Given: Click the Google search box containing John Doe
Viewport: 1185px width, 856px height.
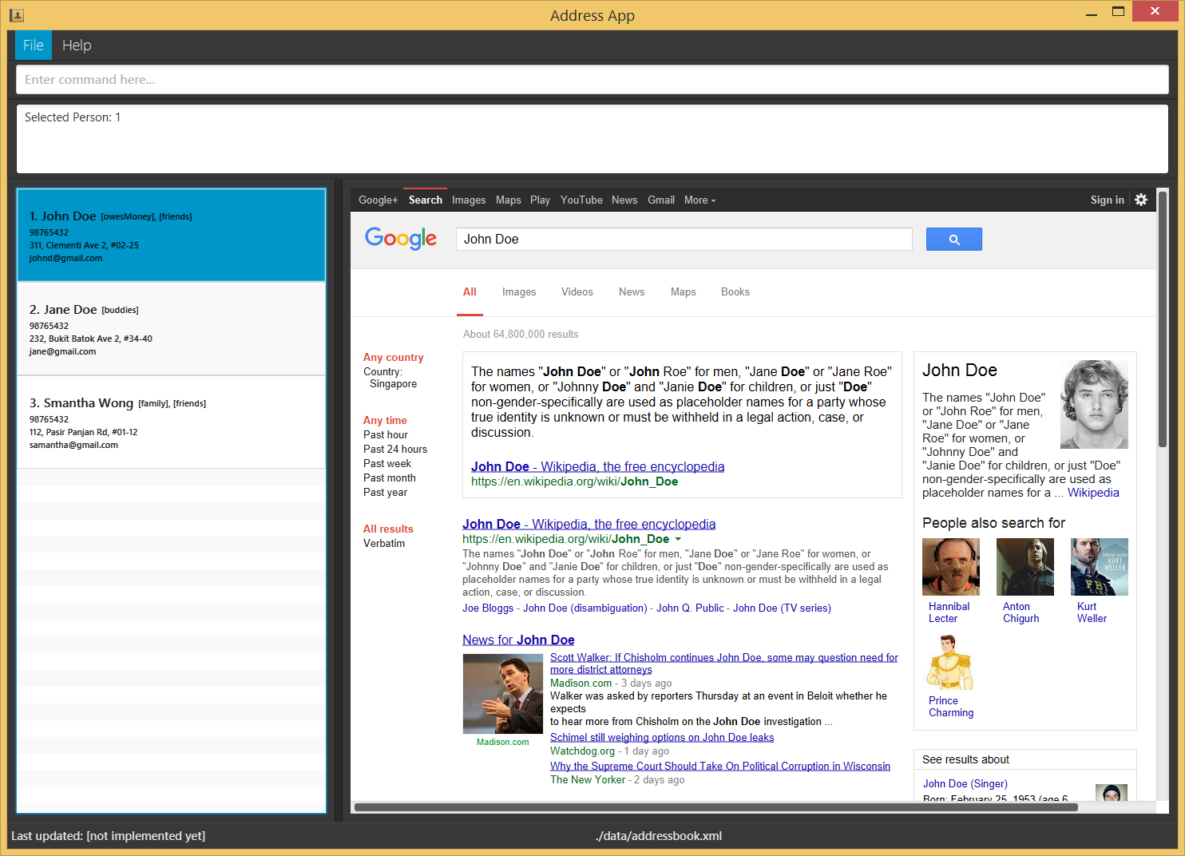Looking at the screenshot, I should 684,239.
